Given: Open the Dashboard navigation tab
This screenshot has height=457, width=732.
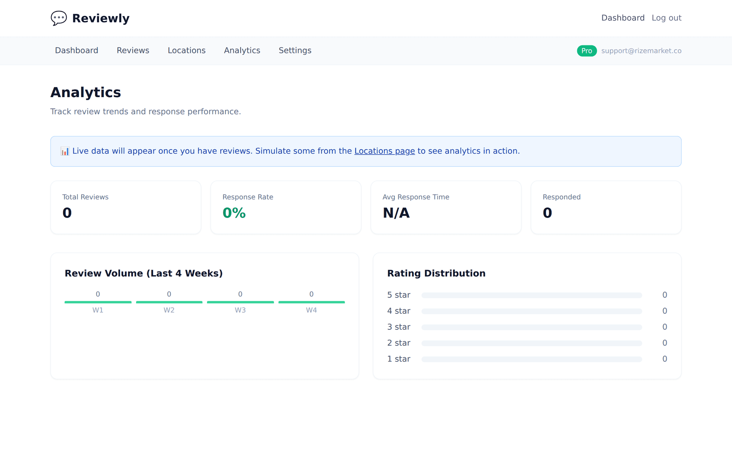Looking at the screenshot, I should [x=76, y=50].
